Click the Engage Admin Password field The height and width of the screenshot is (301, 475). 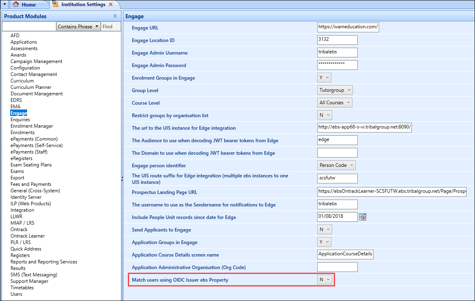pos(337,65)
